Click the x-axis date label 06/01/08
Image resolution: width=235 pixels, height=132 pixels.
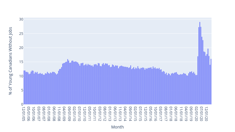[x=54, y=114]
